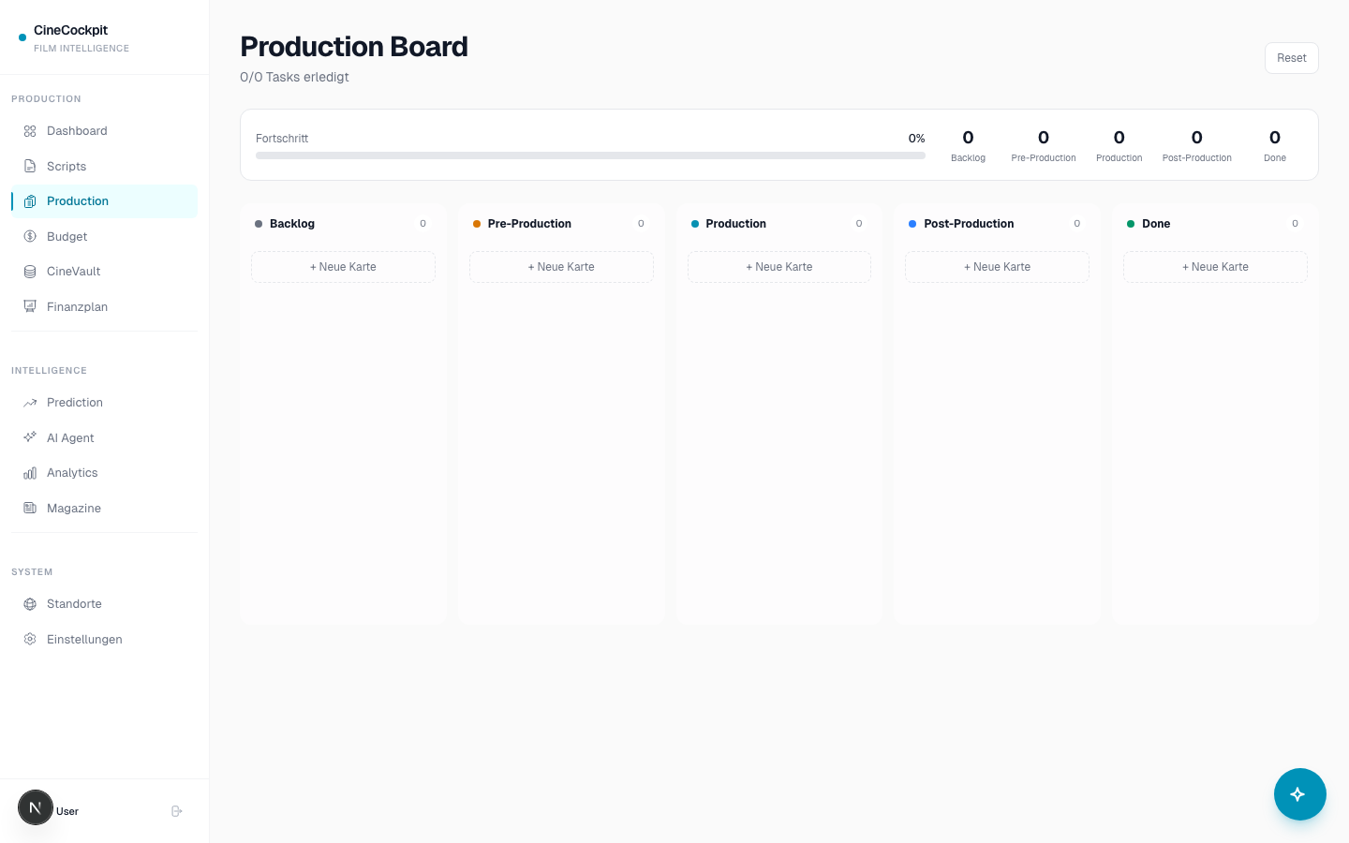Open Scripts via its document icon
1349x843 pixels.
[x=29, y=166]
